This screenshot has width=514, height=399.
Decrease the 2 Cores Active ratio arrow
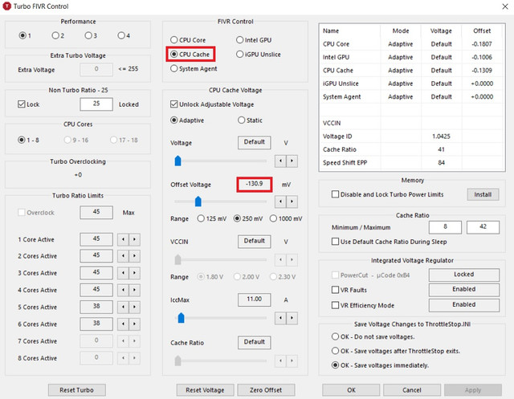click(x=123, y=256)
